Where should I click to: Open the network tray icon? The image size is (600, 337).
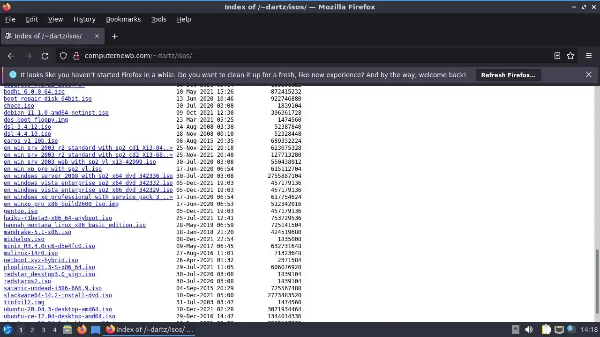click(x=559, y=330)
